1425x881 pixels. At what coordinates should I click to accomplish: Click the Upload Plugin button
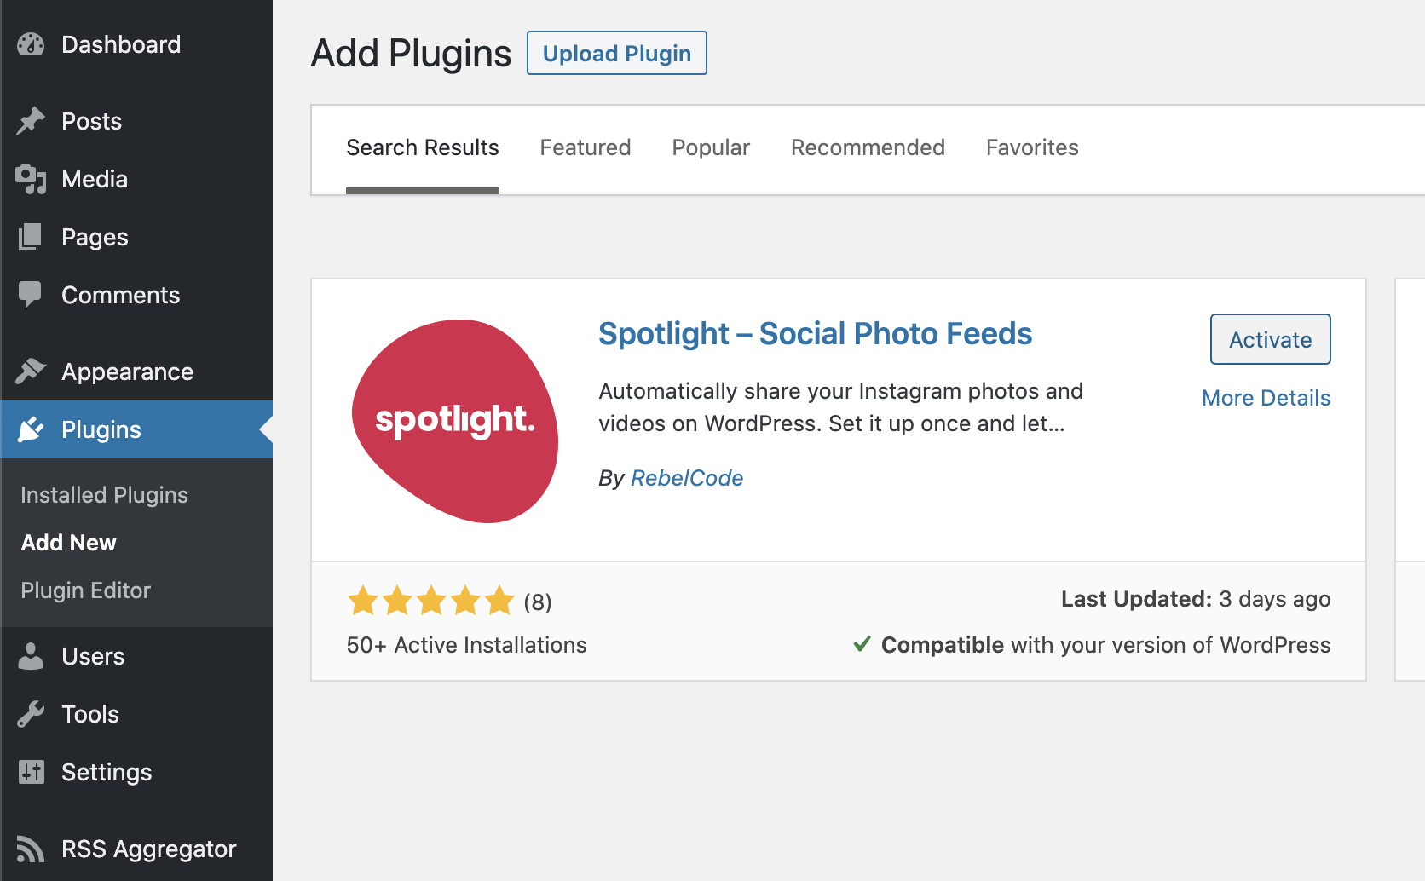(x=617, y=53)
